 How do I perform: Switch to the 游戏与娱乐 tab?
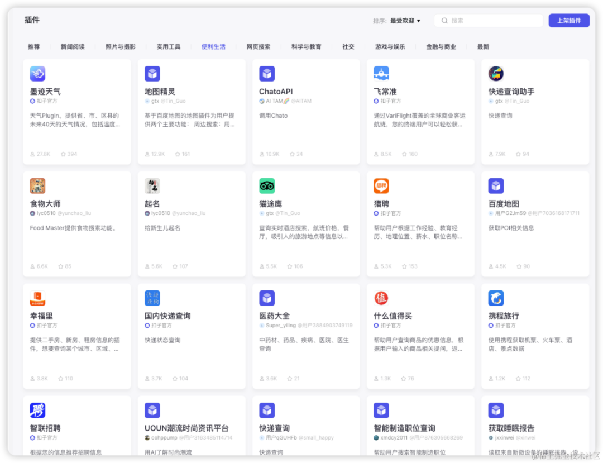[x=390, y=47]
